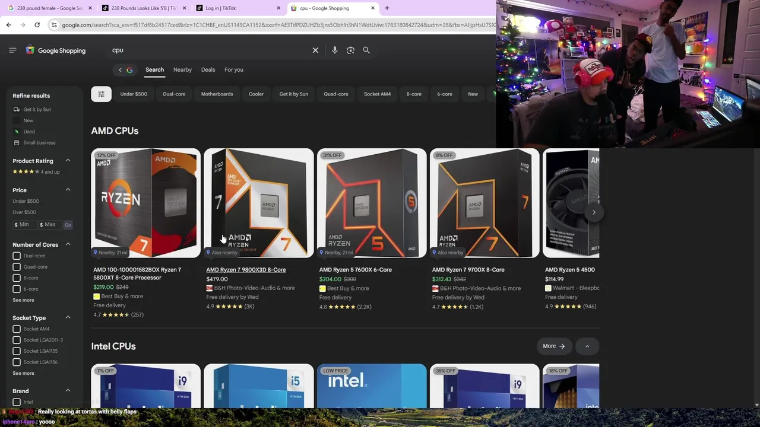Switch to the For you tab
The height and width of the screenshot is (427, 760).
point(234,70)
